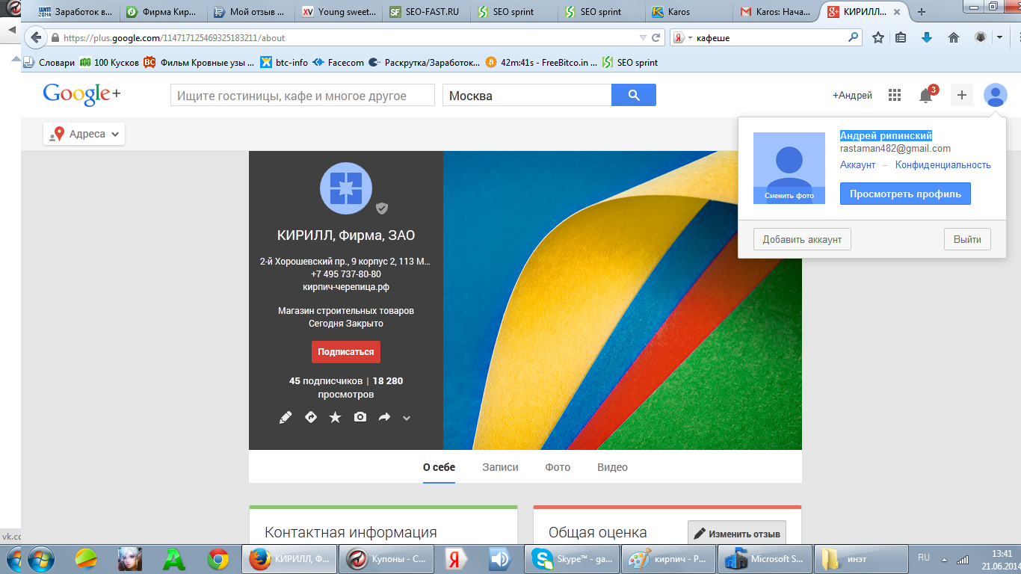Click RU language indicator in tray
This screenshot has width=1021, height=574.
(924, 558)
